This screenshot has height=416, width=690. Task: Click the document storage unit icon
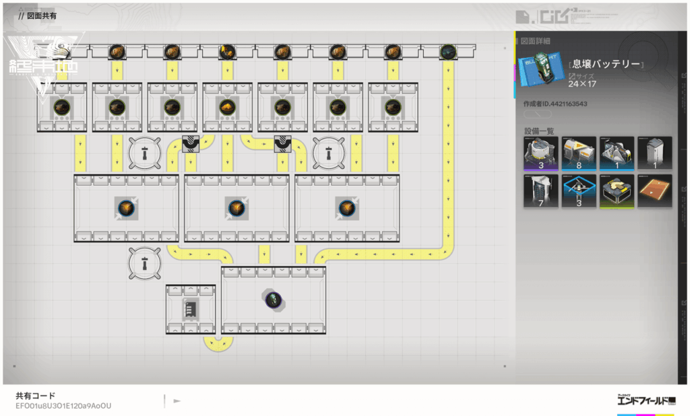[191, 309]
